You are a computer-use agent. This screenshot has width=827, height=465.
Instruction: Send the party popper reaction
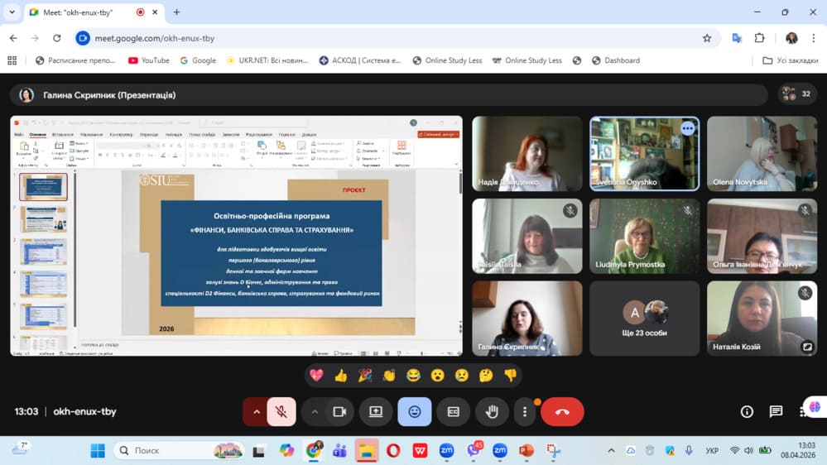[x=365, y=376]
